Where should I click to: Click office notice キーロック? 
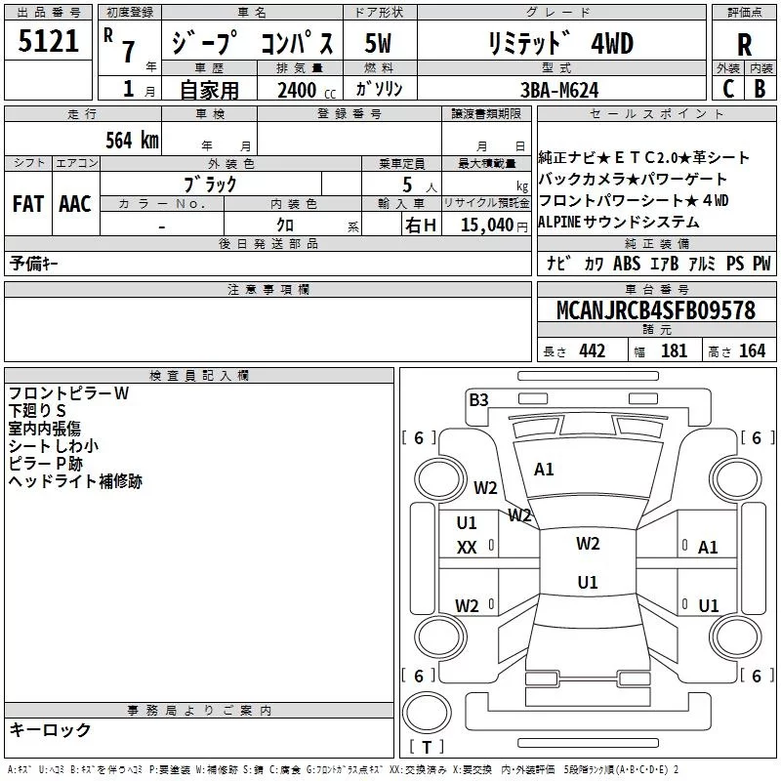[50, 729]
